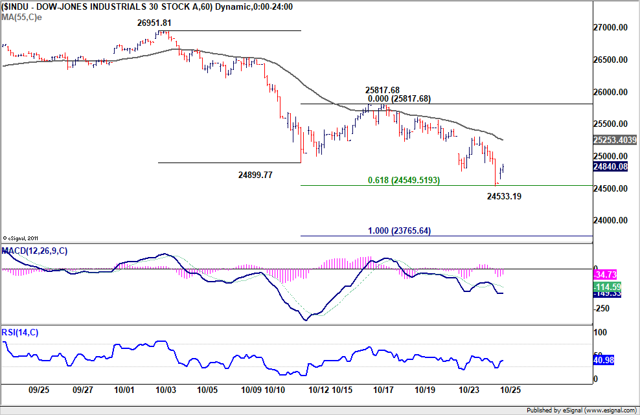Click the 25253.4039 moving average value tag
The image size is (640, 415).
pyautogui.click(x=615, y=140)
